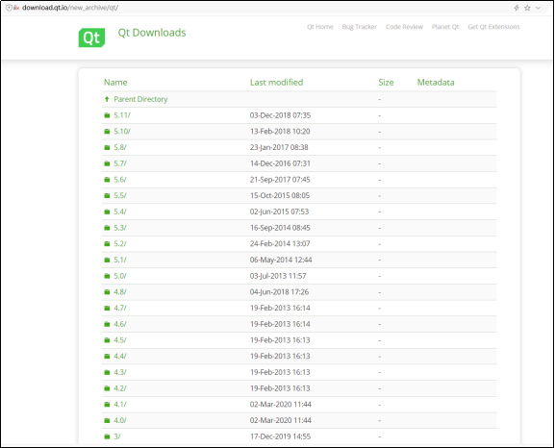Click the date 24-Feb-2014 13:07

(x=280, y=244)
